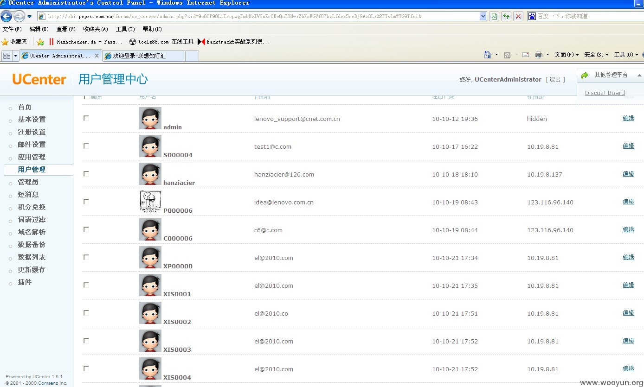Image resolution: width=644 pixels, height=387 pixels.
Task: Tick the checkbox for user XIS0002
Action: coord(86,313)
